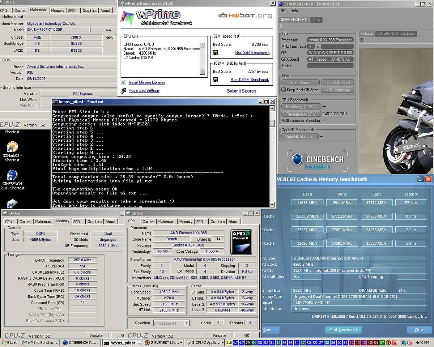Click the Tester input field in CINEBENCH

[x=330, y=66]
